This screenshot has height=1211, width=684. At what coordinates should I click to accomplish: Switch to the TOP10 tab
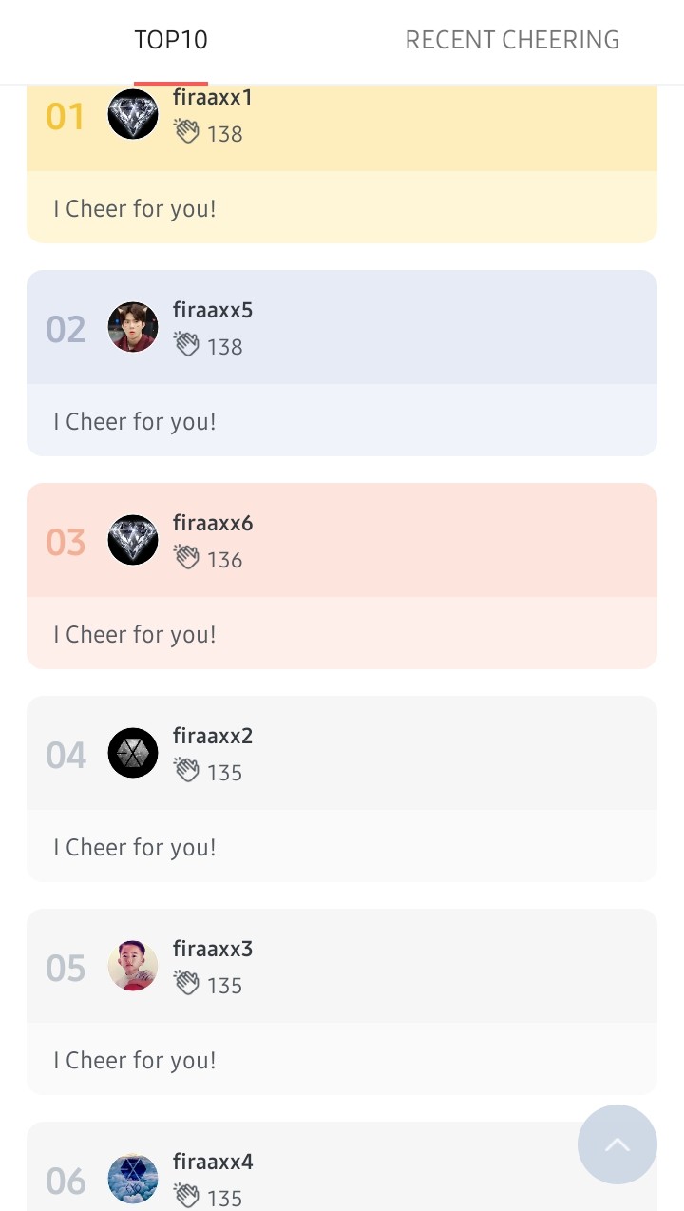[171, 40]
